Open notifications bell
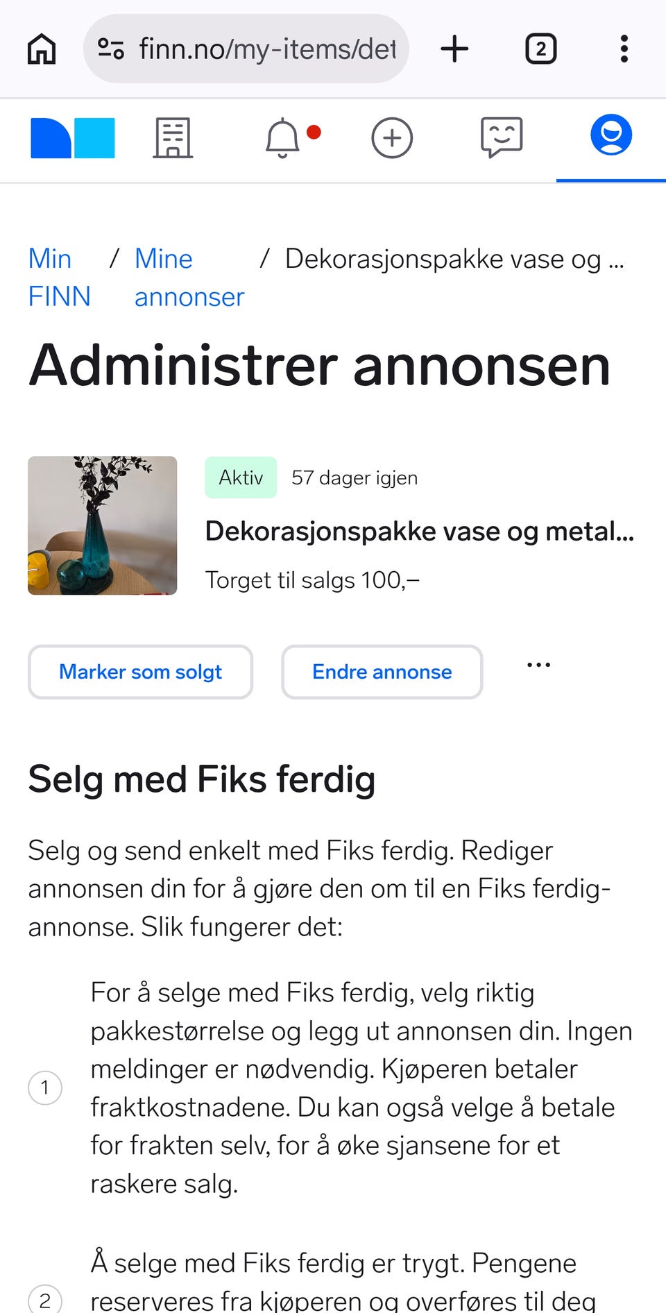 point(283,138)
